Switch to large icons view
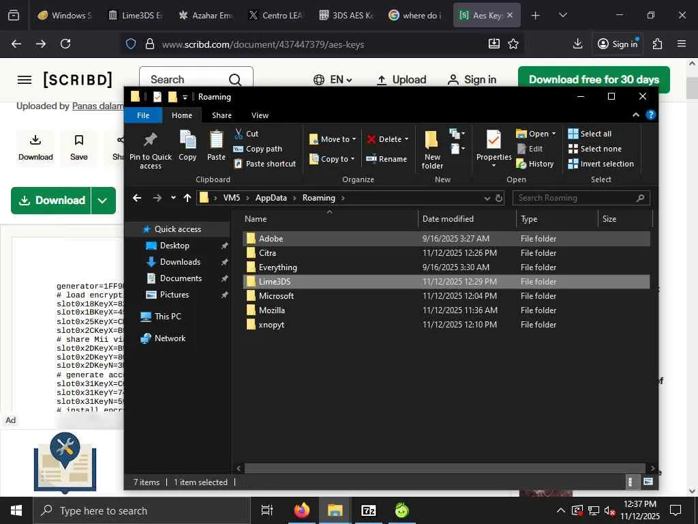698x524 pixels. click(648, 482)
